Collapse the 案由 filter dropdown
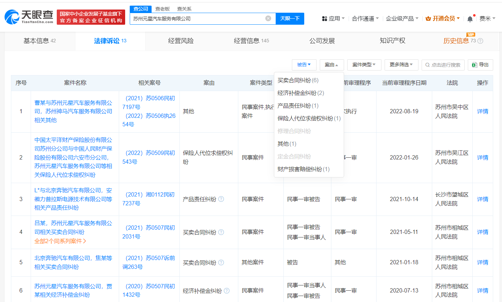Image resolution: width=502 pixels, height=302 pixels. click(332, 65)
